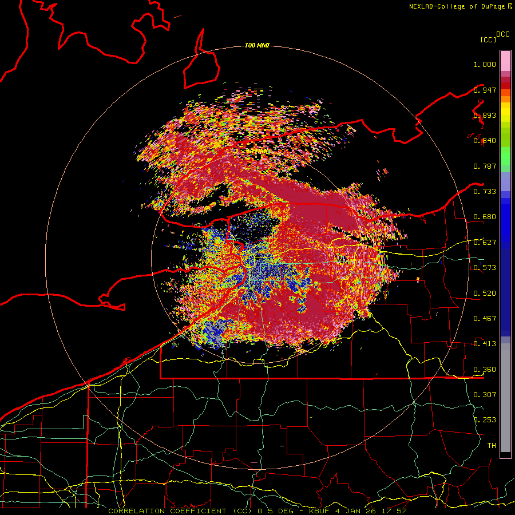Click the 0.840 scale value

(x=485, y=141)
